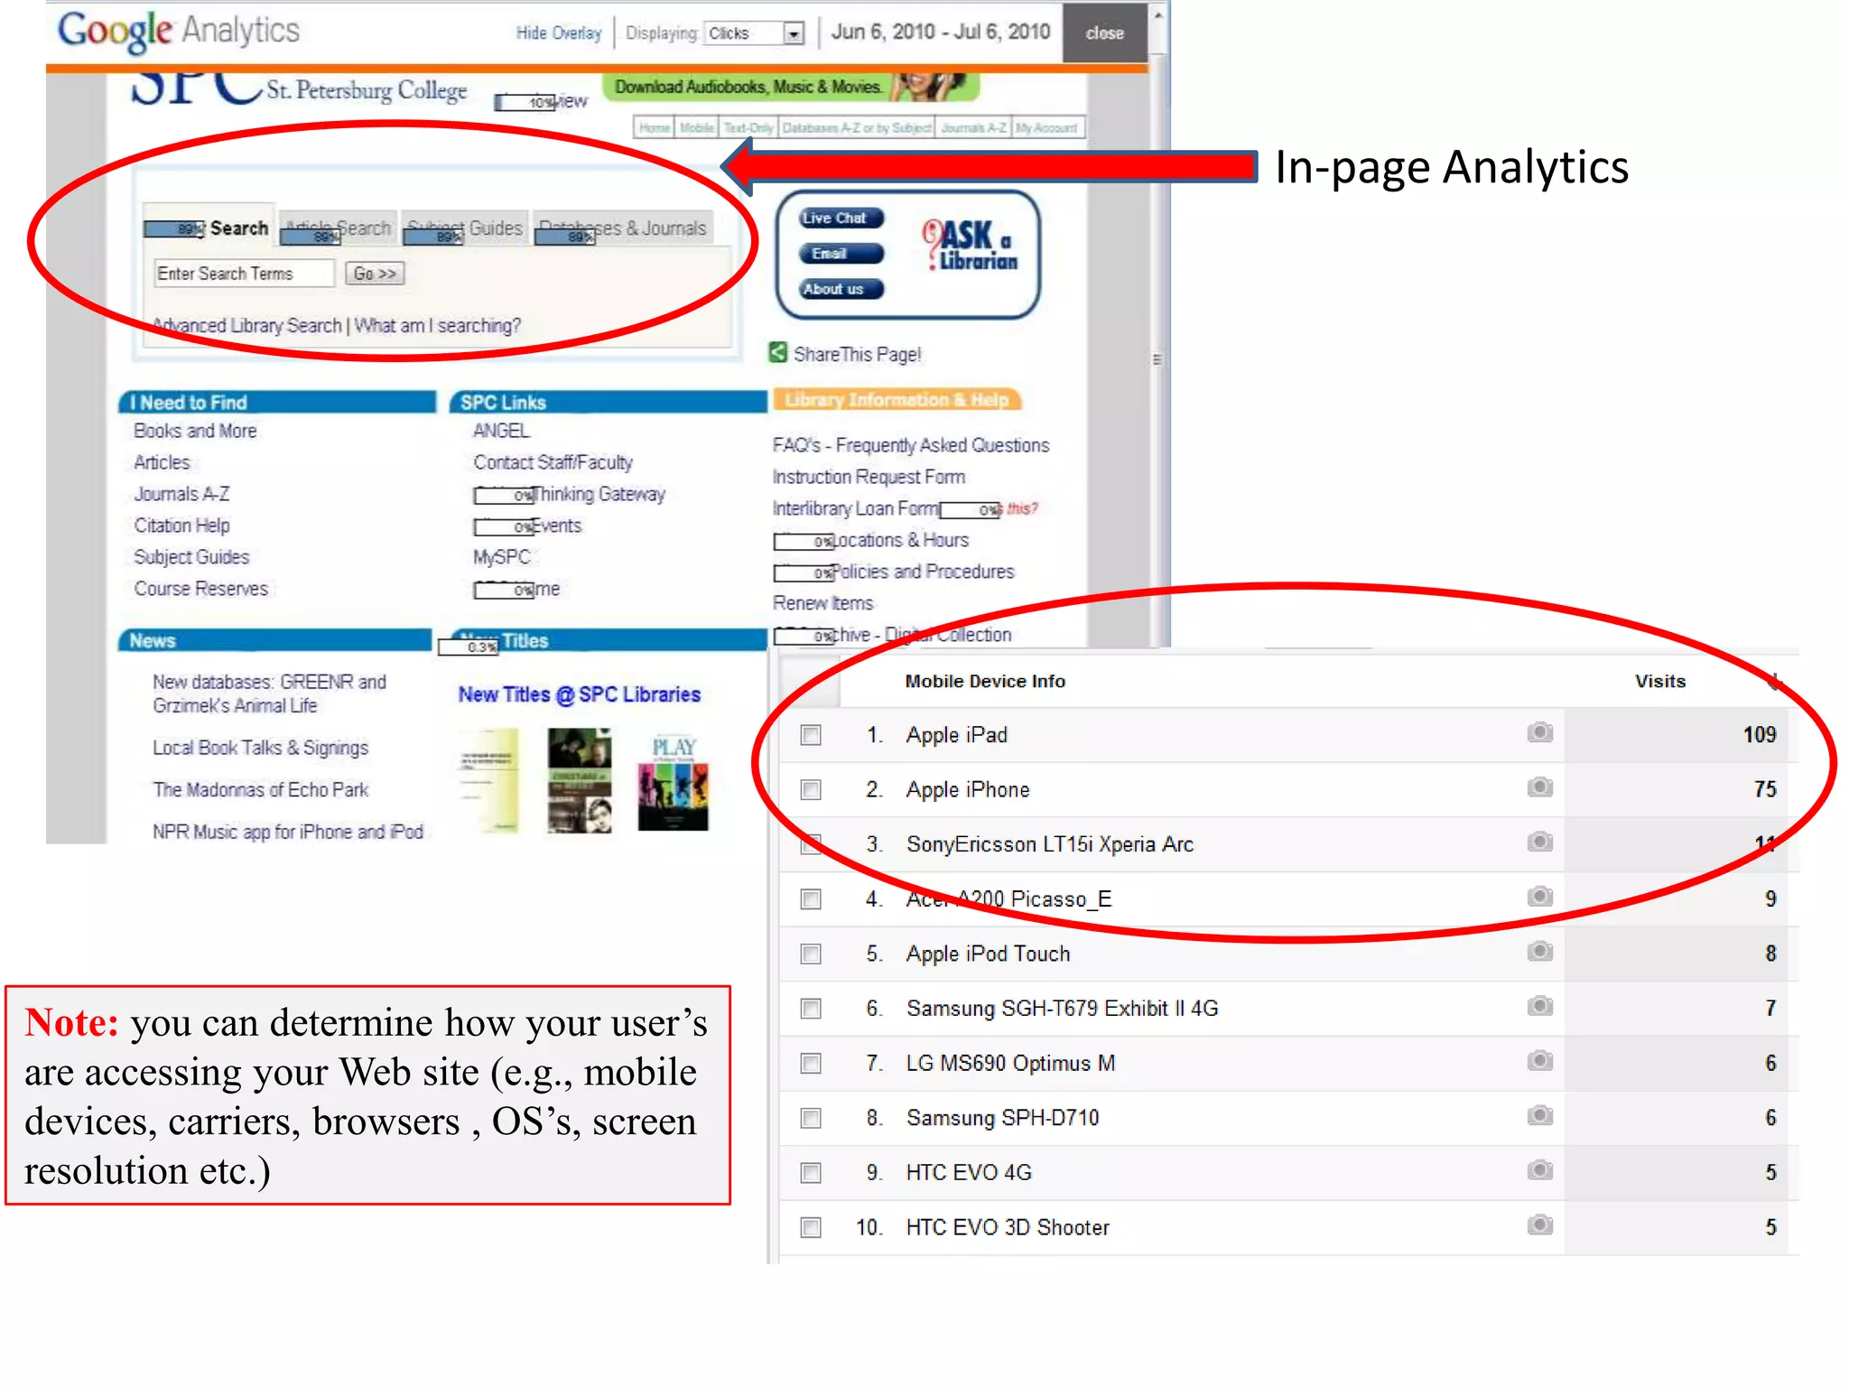The width and height of the screenshot is (1849, 1387).
Task: Sort by the Visits column header
Action: (1660, 682)
